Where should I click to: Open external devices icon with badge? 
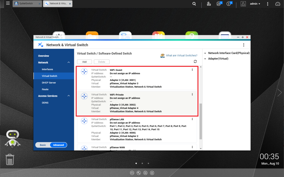coord(219,4)
